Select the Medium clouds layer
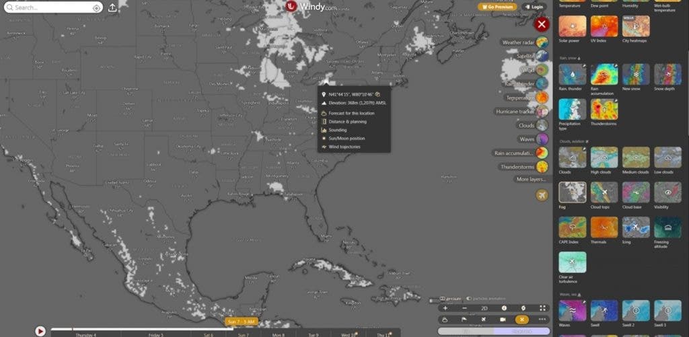The width and height of the screenshot is (689, 337). tap(636, 157)
